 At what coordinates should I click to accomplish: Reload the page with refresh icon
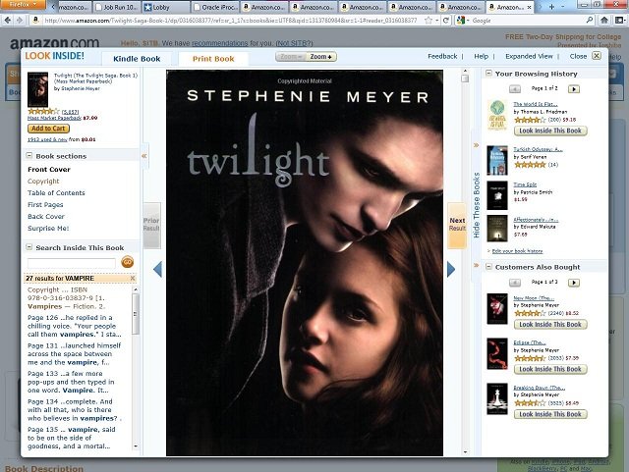(x=445, y=20)
